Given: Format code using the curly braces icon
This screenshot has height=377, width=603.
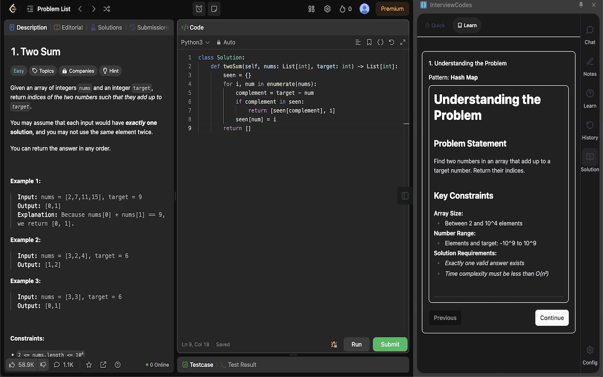Looking at the screenshot, I should pyautogui.click(x=380, y=42).
